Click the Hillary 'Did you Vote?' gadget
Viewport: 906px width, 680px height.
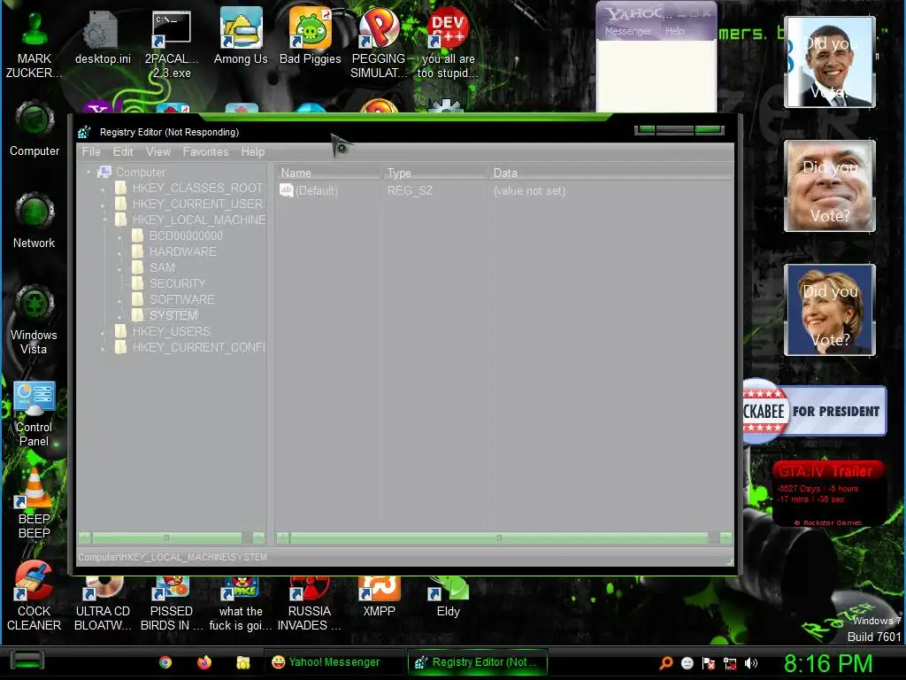pos(830,309)
